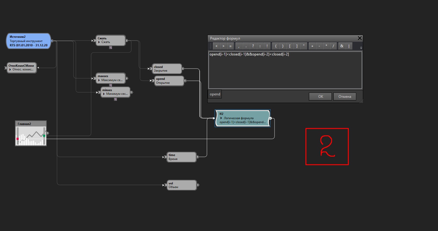This screenshot has height=231, width=438.
Task: Insert a double quote character
Action: click(304, 46)
